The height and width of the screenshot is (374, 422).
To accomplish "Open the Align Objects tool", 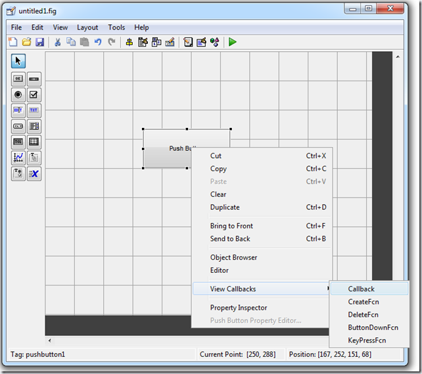I will click(129, 42).
